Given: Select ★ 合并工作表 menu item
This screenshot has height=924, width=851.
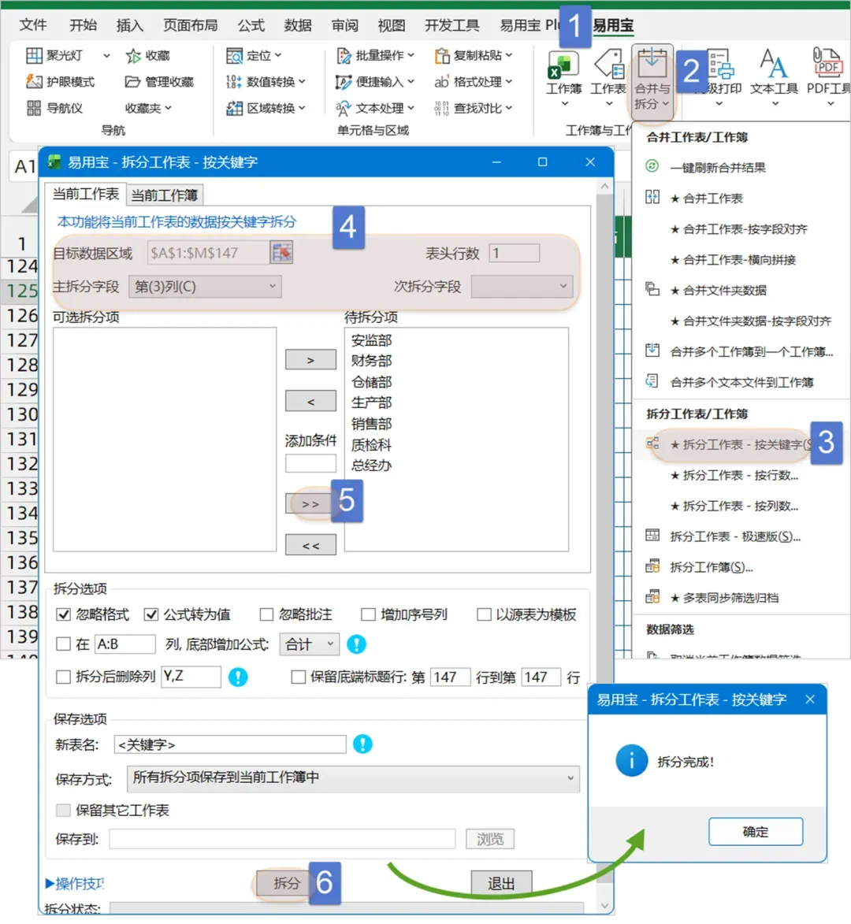Looking at the screenshot, I should [708, 199].
